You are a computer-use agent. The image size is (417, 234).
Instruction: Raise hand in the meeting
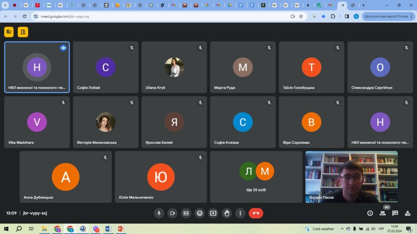(227, 213)
